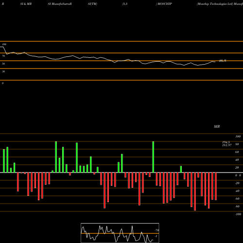Click the 30 level label on RSI panel
Viewport: 243px width, 243px height.
click(x=3, y=71)
